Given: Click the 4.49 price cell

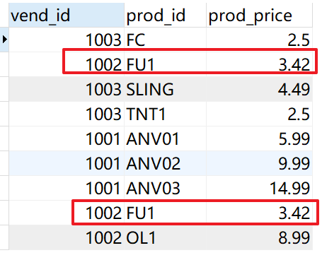Looking at the screenshot, I should coord(259,89).
